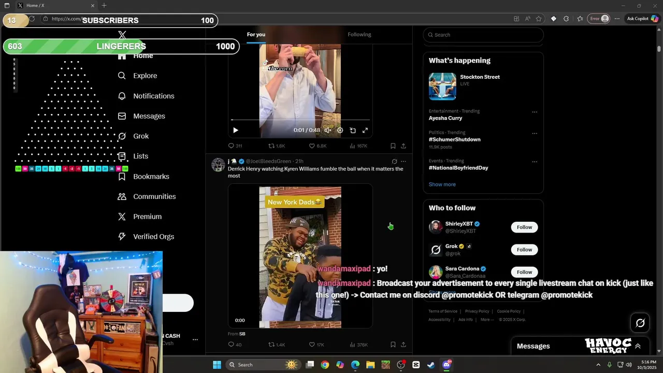
Task: Share the corn video post
Action: point(403,146)
